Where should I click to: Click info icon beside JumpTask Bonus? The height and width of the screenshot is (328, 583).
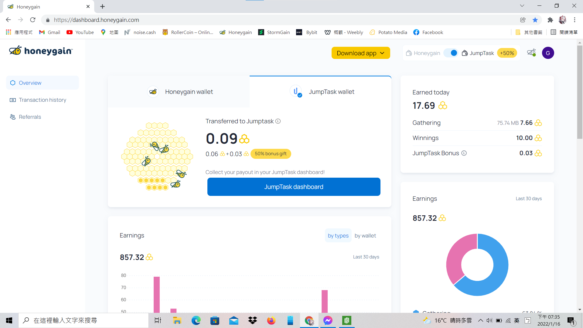tap(464, 153)
